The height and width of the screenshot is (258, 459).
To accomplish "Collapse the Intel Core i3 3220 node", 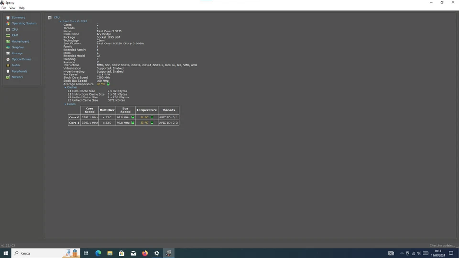I will [x=60, y=21].
